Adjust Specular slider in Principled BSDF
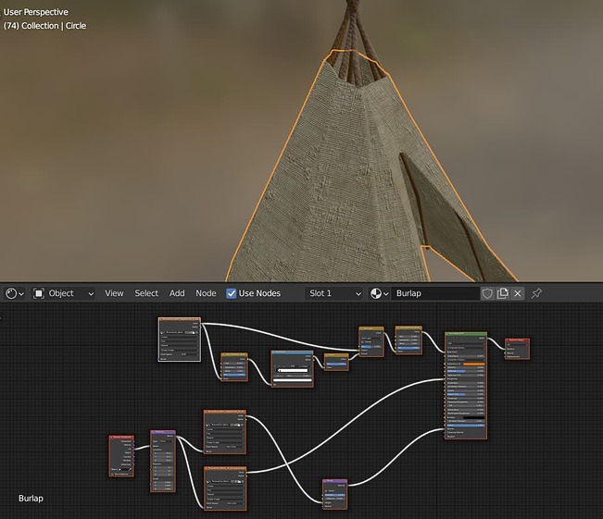This screenshot has width=603, height=519. coord(466,371)
